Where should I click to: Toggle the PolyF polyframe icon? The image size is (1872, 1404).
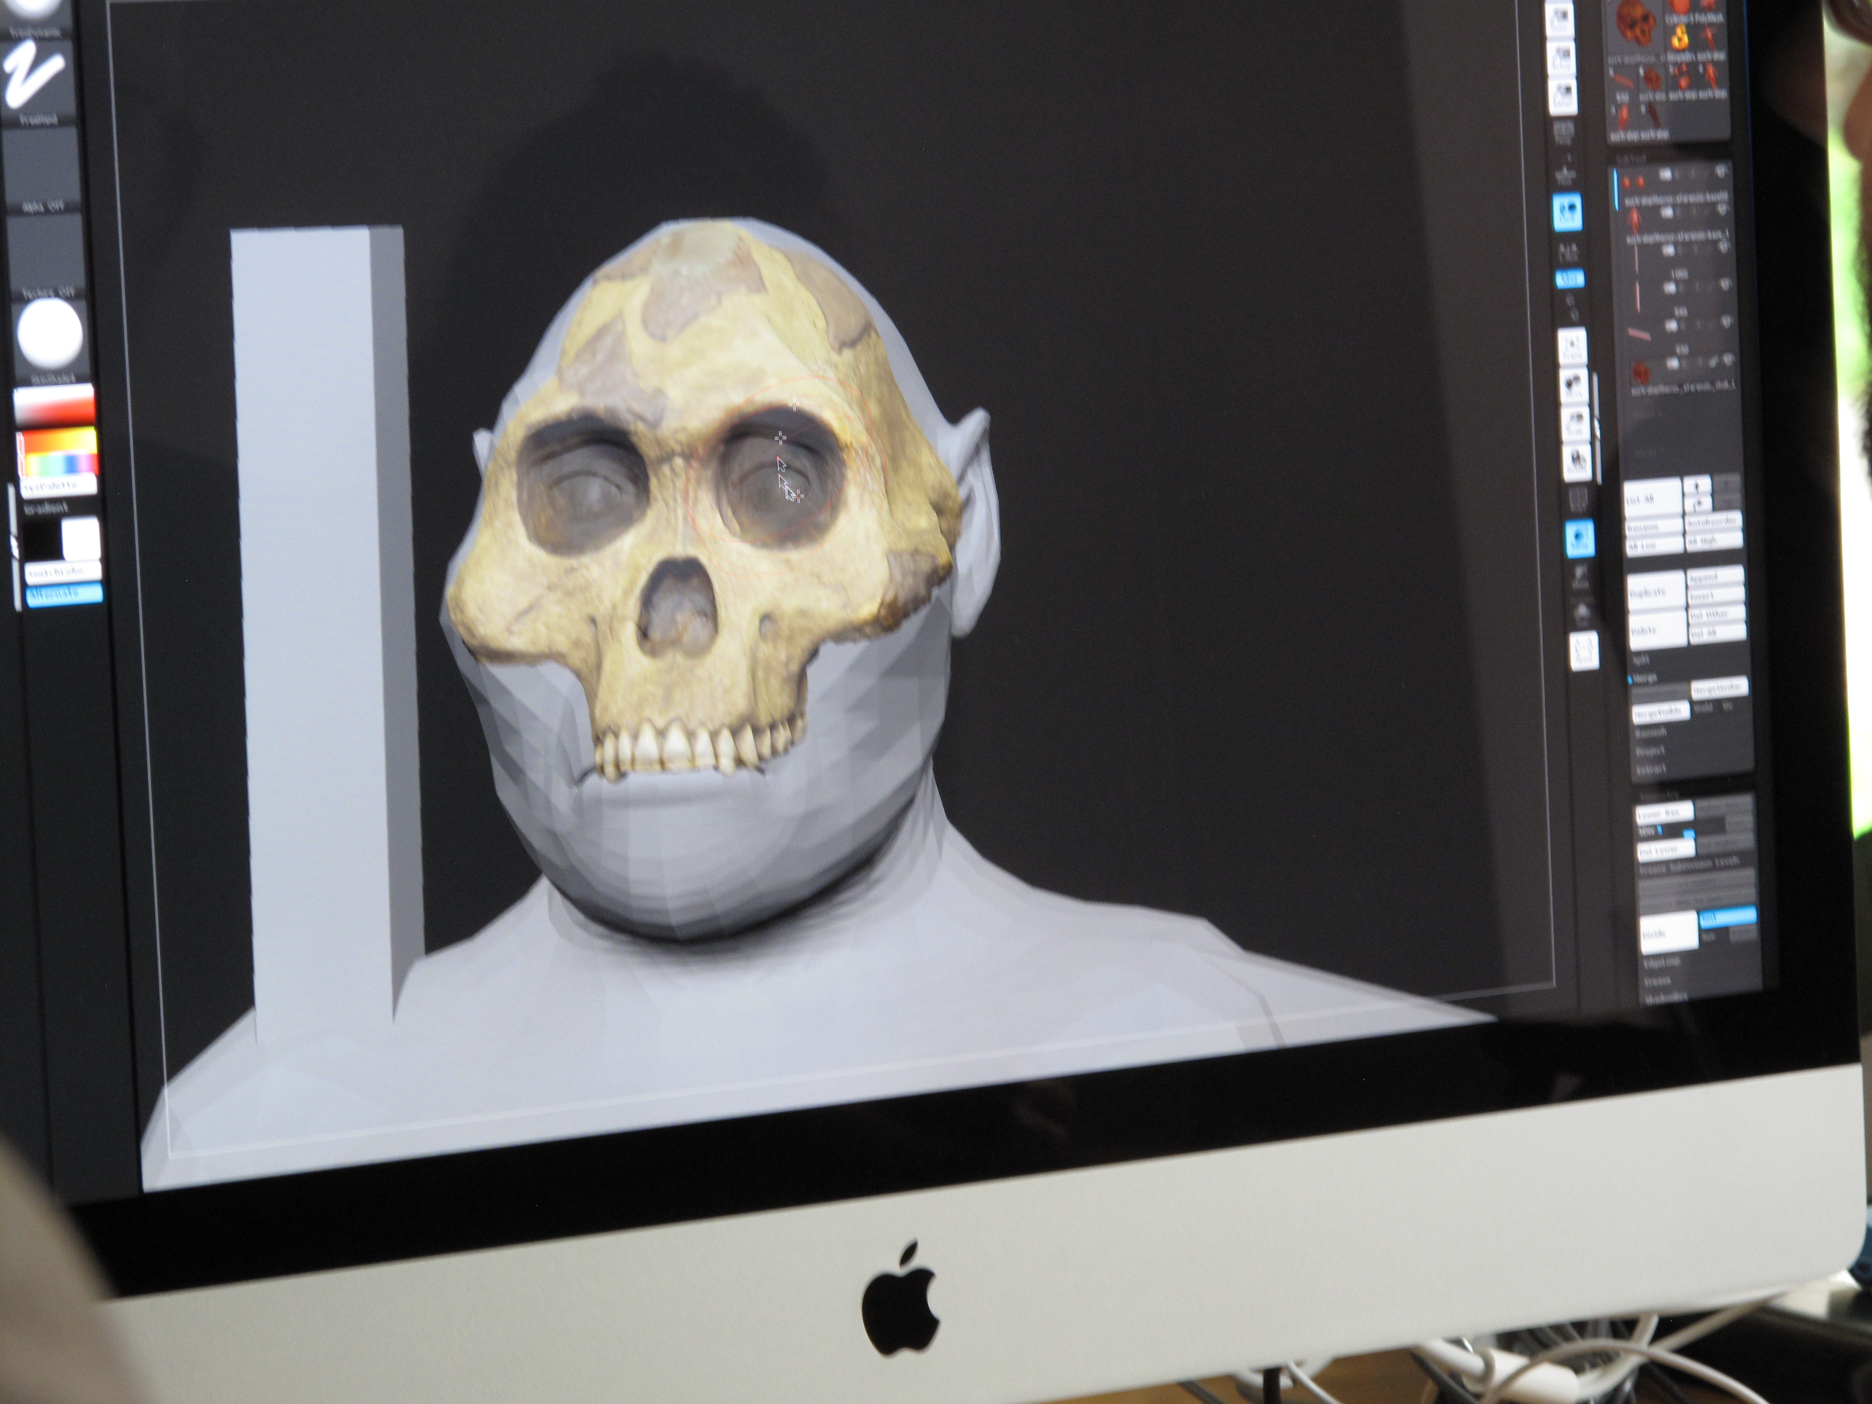(x=1578, y=499)
